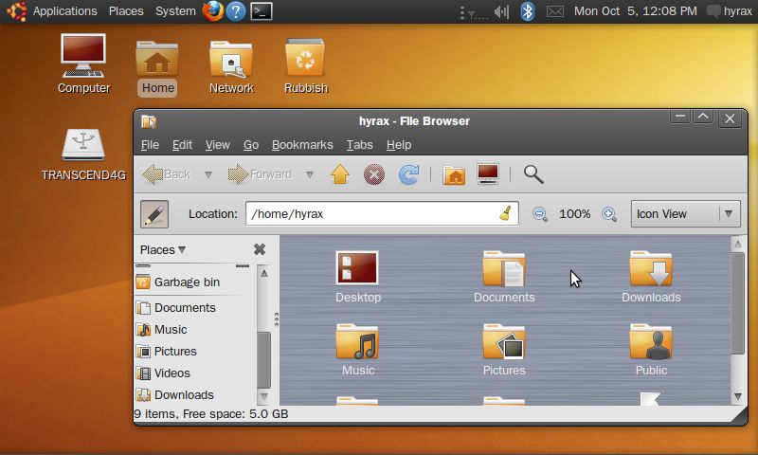This screenshot has height=455, width=758.
Task: Open the System menu in top panel
Action: pos(175,10)
